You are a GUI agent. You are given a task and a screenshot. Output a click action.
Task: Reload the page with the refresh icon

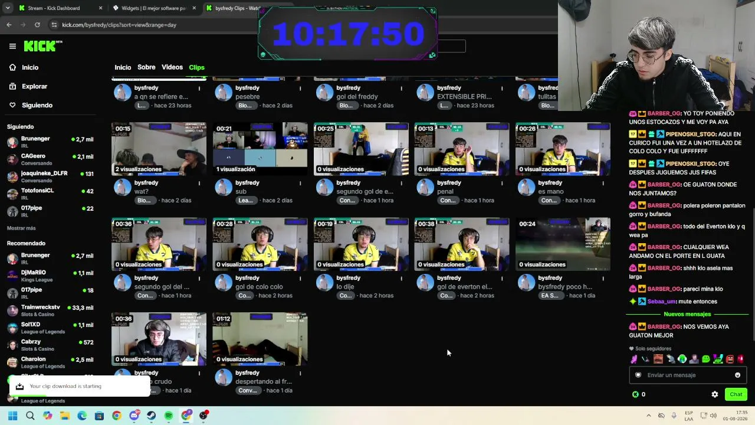(37, 25)
